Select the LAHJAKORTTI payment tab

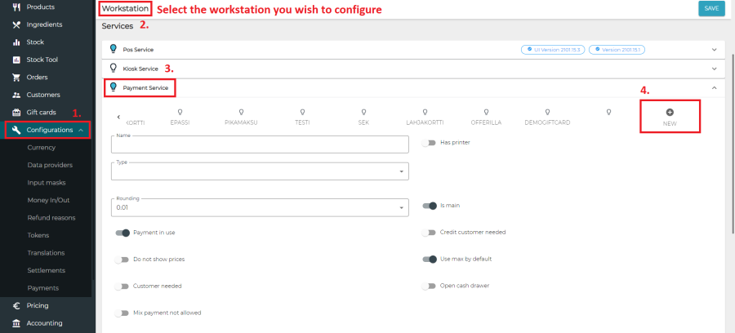pyautogui.click(x=424, y=117)
